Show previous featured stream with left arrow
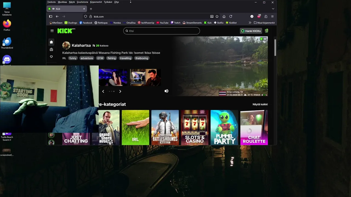351x197 pixels. tap(103, 91)
